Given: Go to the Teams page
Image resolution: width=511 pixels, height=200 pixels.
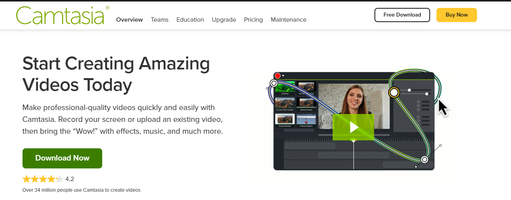Looking at the screenshot, I should pyautogui.click(x=159, y=20).
